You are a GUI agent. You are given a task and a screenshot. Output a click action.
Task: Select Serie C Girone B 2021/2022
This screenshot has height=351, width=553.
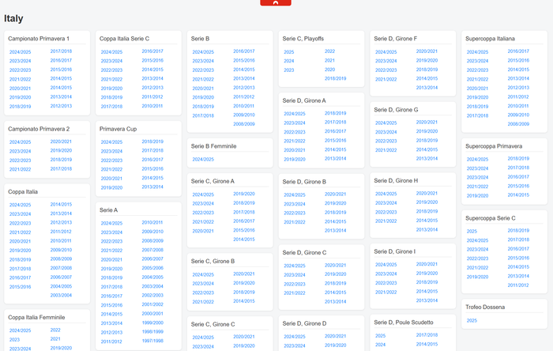point(203,302)
